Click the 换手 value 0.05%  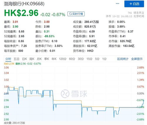(121, 22)
